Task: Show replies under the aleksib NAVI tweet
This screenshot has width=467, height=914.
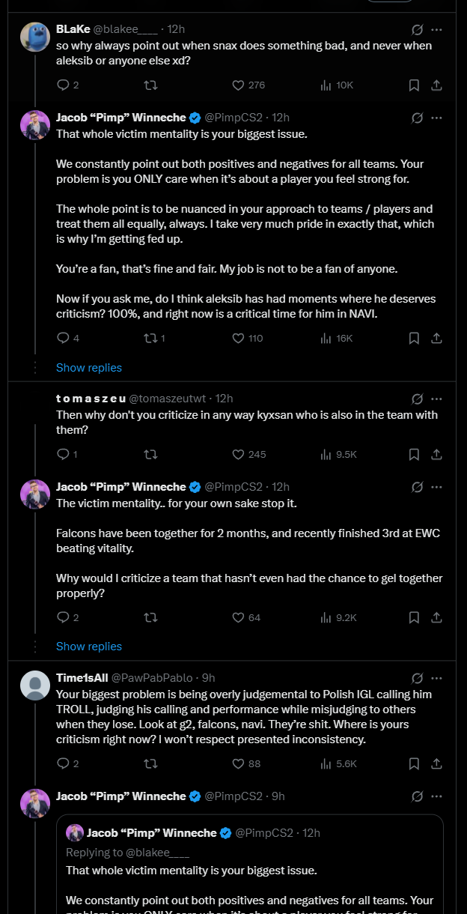Action: [88, 368]
